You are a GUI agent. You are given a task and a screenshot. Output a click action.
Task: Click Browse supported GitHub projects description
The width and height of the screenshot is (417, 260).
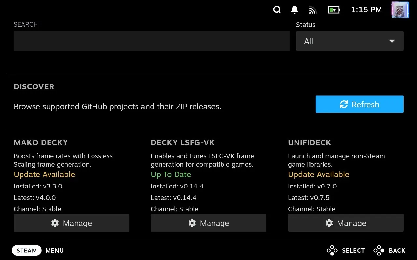(x=118, y=107)
